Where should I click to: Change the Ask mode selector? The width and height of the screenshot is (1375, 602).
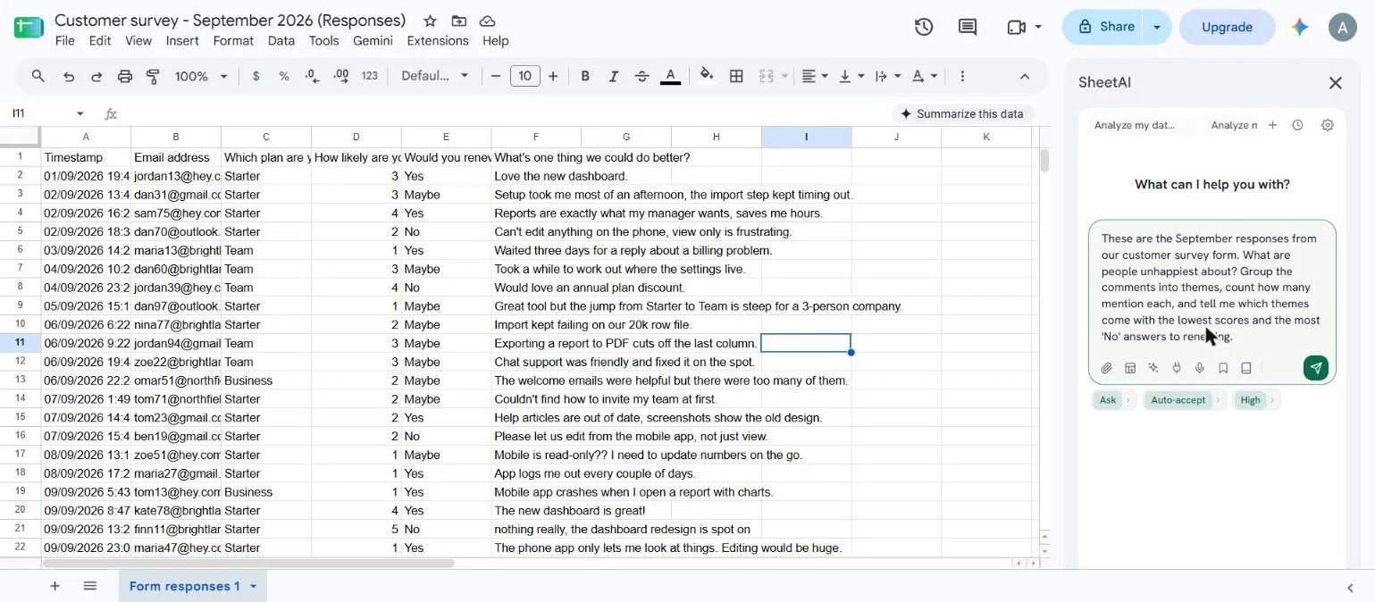click(1112, 400)
